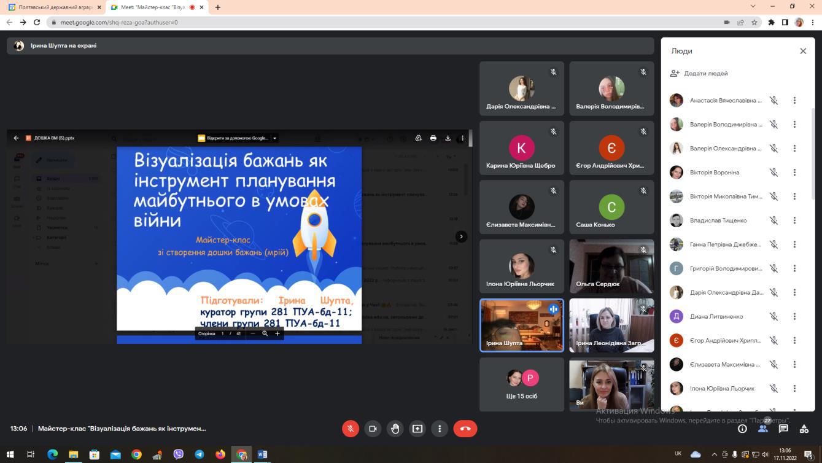
Task: Click Ірина Шупта presenter tile
Action: (x=522, y=325)
